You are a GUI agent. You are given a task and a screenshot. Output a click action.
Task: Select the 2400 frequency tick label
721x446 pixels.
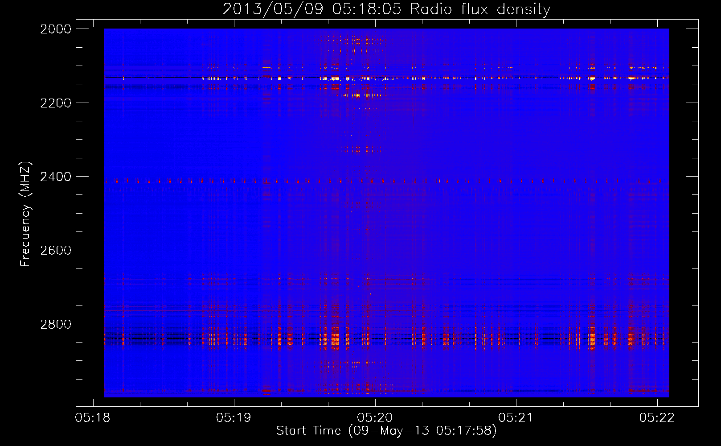(x=56, y=177)
